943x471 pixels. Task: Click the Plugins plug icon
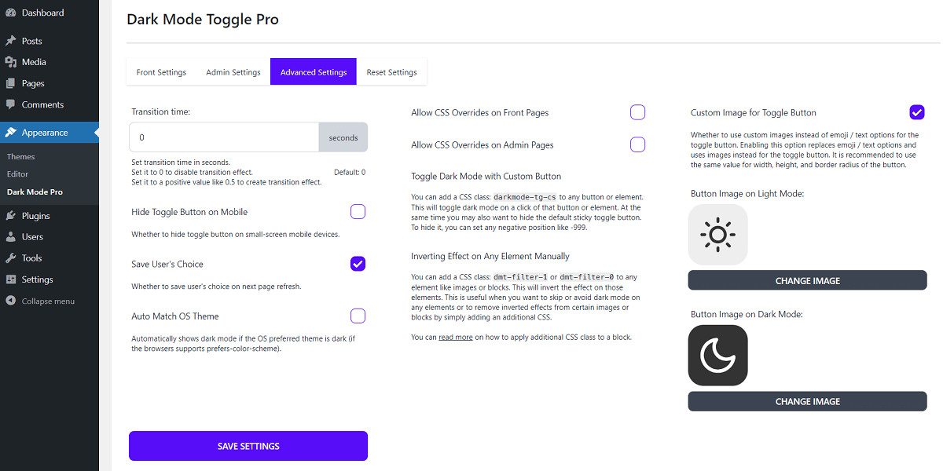[x=11, y=216]
